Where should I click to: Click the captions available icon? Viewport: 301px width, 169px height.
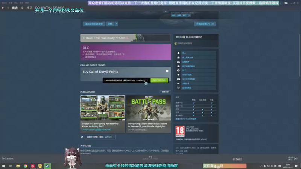[x=178, y=83]
